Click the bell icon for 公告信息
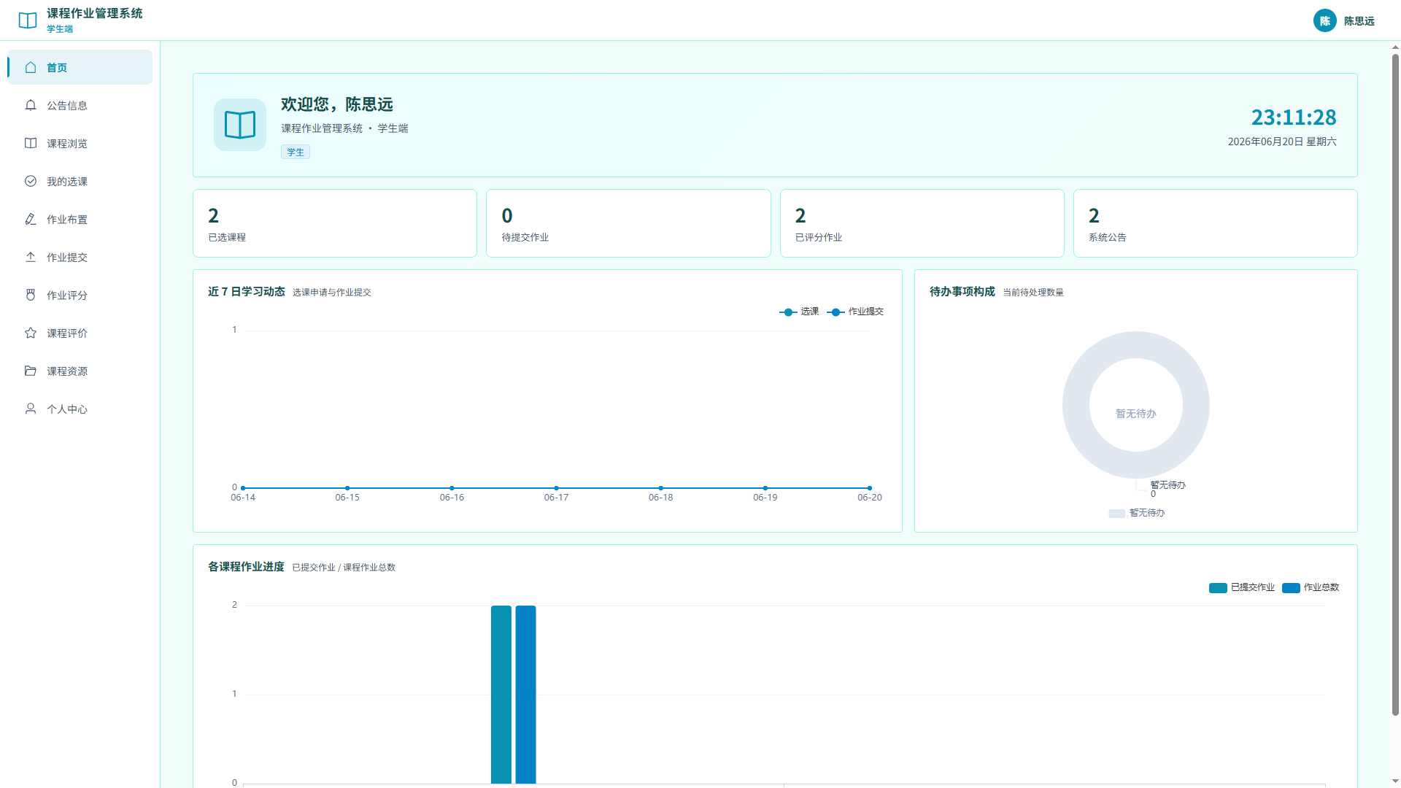Viewport: 1401px width, 788px height. coord(31,105)
